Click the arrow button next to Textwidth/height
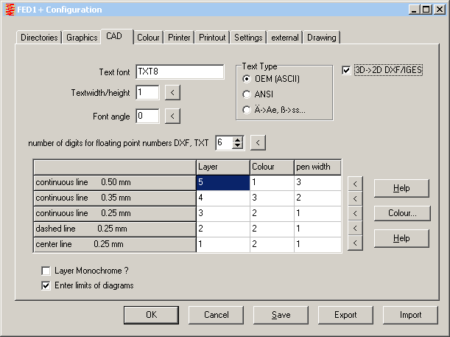The height and width of the screenshot is (337, 450). [x=171, y=92]
